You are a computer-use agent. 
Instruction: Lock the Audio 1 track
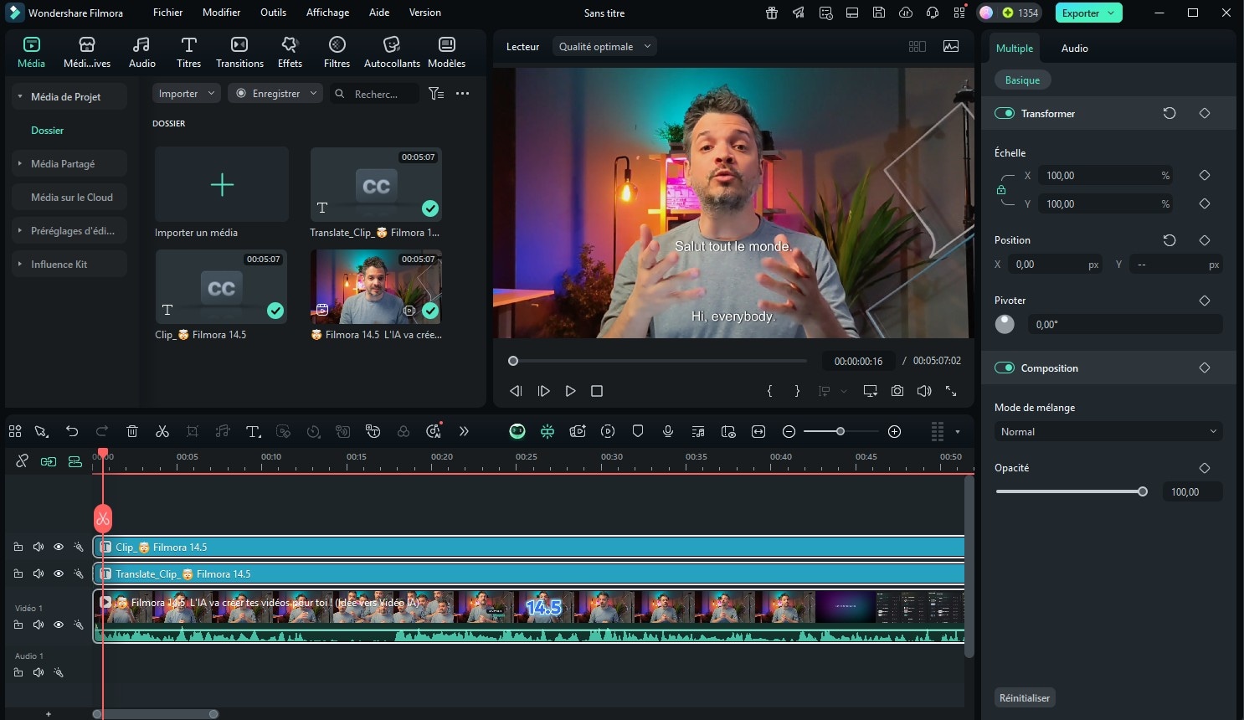pyautogui.click(x=18, y=672)
